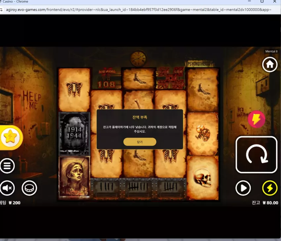The height and width of the screenshot is (241, 281).
Task: Click the wall clock above the reels
Action: click(138, 58)
